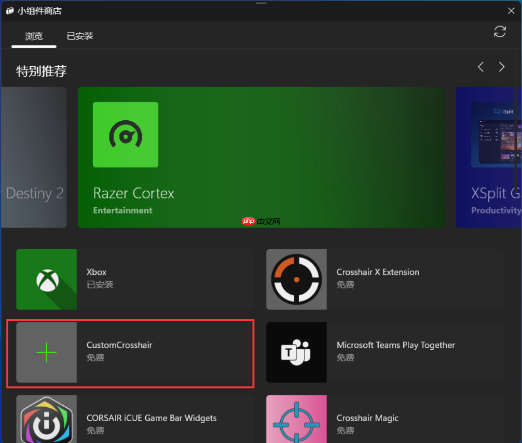Image resolution: width=522 pixels, height=443 pixels.
Task: Click the 特别推荐 section heading
Action: coord(41,71)
